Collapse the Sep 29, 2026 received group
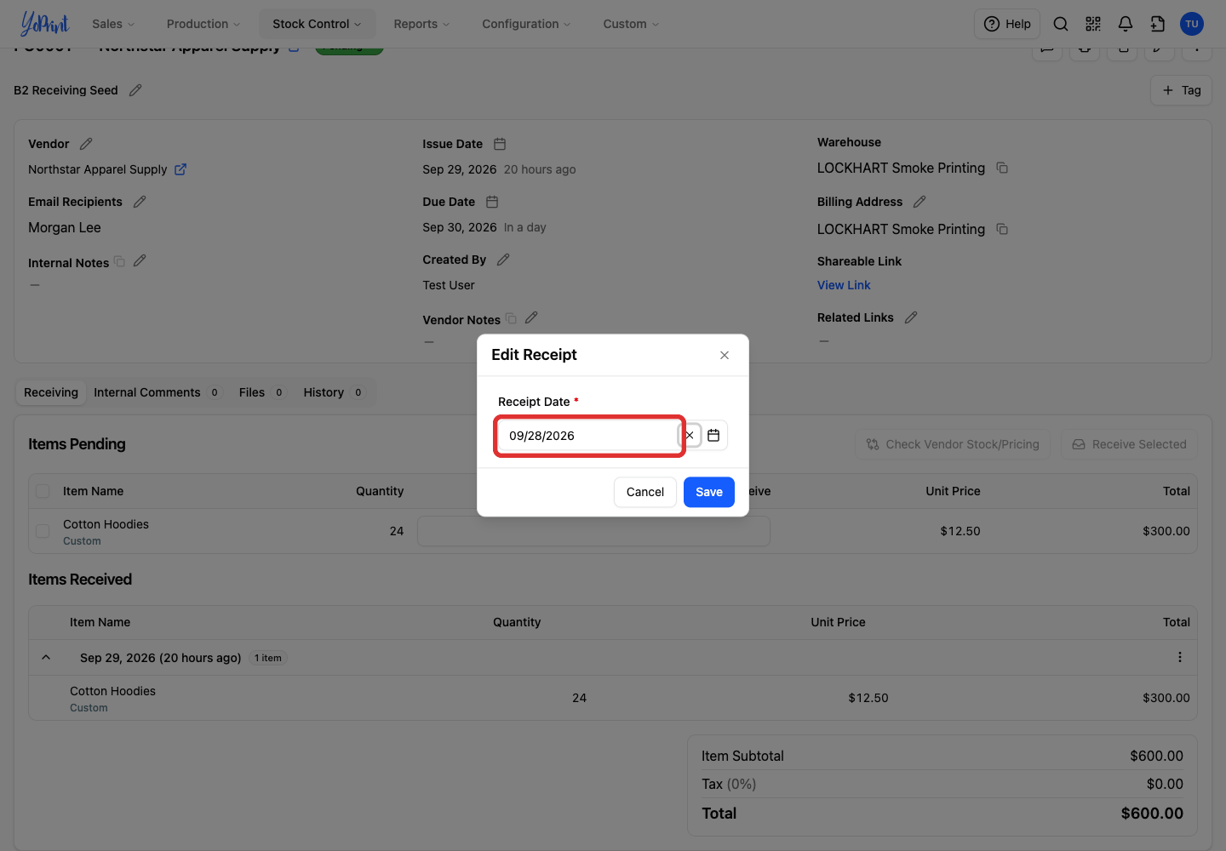The width and height of the screenshot is (1226, 851). point(46,657)
